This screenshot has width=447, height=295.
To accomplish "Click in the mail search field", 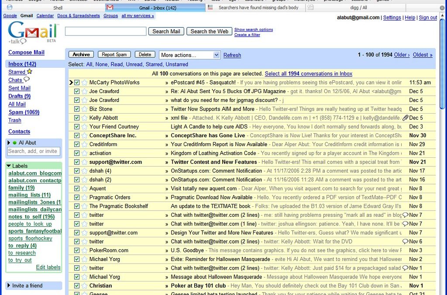I will 106,31.
